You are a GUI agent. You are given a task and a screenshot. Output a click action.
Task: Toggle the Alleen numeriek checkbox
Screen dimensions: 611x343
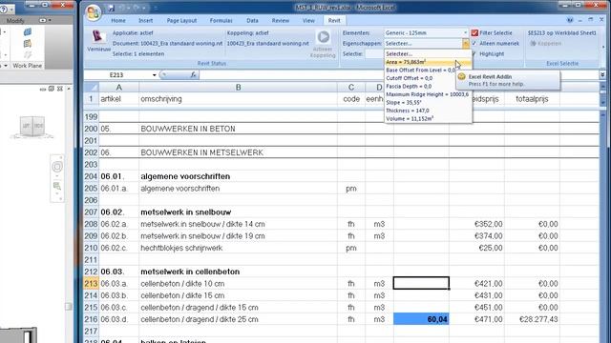point(474,44)
